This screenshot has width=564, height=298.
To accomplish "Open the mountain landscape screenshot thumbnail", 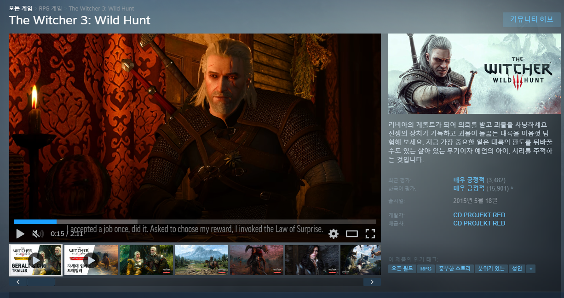I will 201,260.
